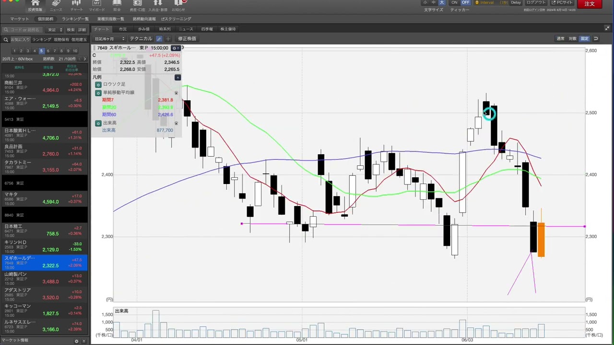614x345 pixels.
Task: Click the Delay button
Action: coord(516,2)
